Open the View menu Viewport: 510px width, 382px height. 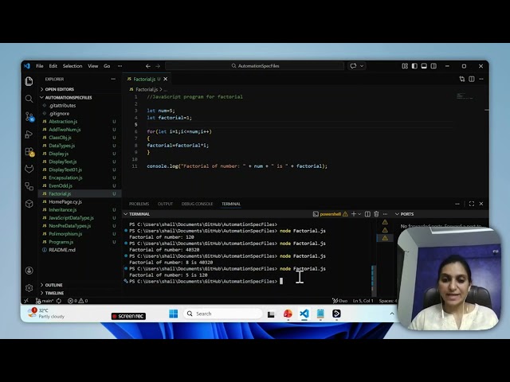[x=93, y=66]
